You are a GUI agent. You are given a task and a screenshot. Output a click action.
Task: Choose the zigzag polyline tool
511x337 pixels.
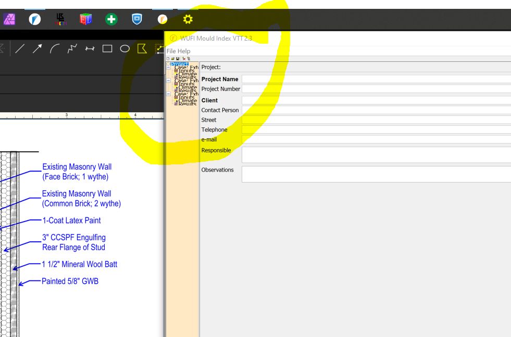[x=72, y=49]
